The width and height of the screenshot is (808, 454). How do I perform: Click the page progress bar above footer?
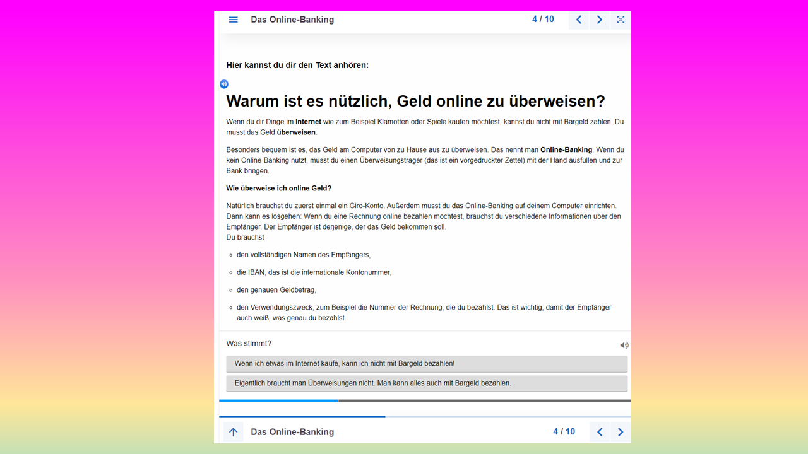coord(424,417)
